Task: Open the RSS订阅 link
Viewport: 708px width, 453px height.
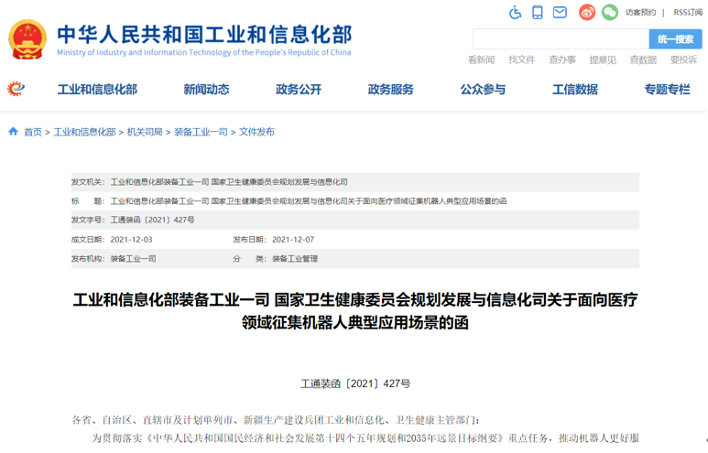Action: click(x=688, y=13)
